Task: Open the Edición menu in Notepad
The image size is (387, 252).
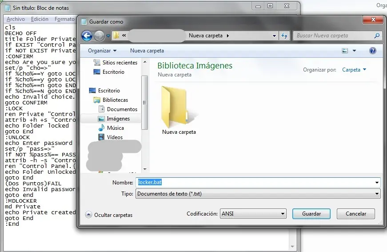Action: [40, 19]
